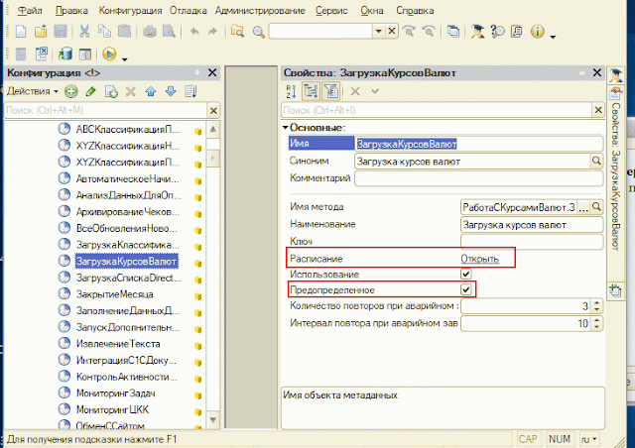Click the Ключ input field
The image size is (635, 448).
[532, 242]
